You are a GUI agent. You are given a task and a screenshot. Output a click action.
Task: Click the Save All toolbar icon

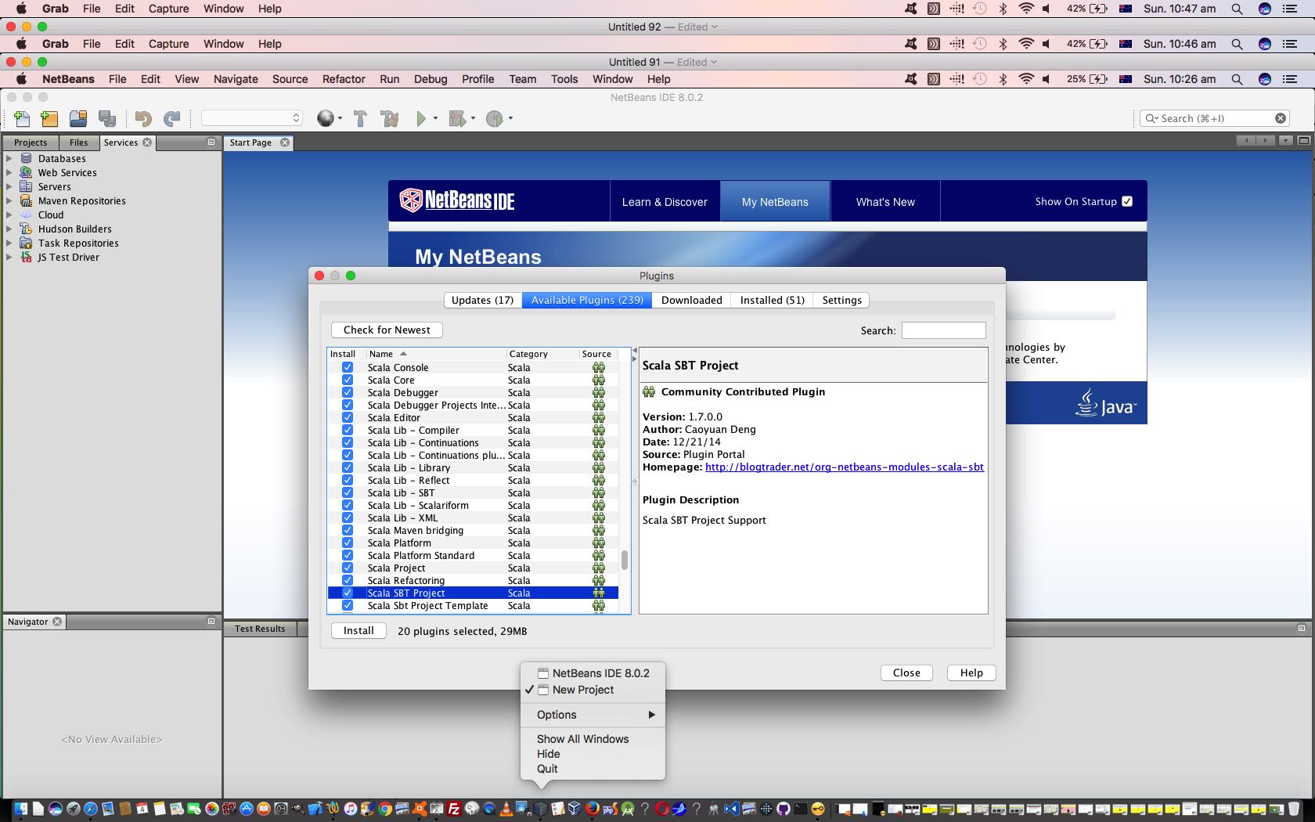[x=107, y=118]
